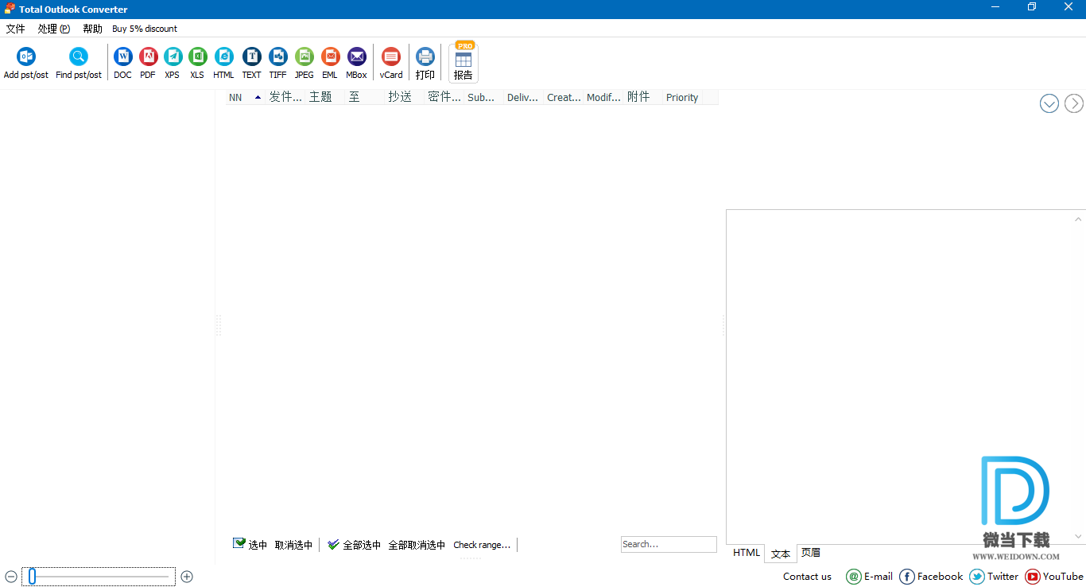Click preview pane scroll down arrow
This screenshot has height=587, width=1086.
click(x=1079, y=537)
